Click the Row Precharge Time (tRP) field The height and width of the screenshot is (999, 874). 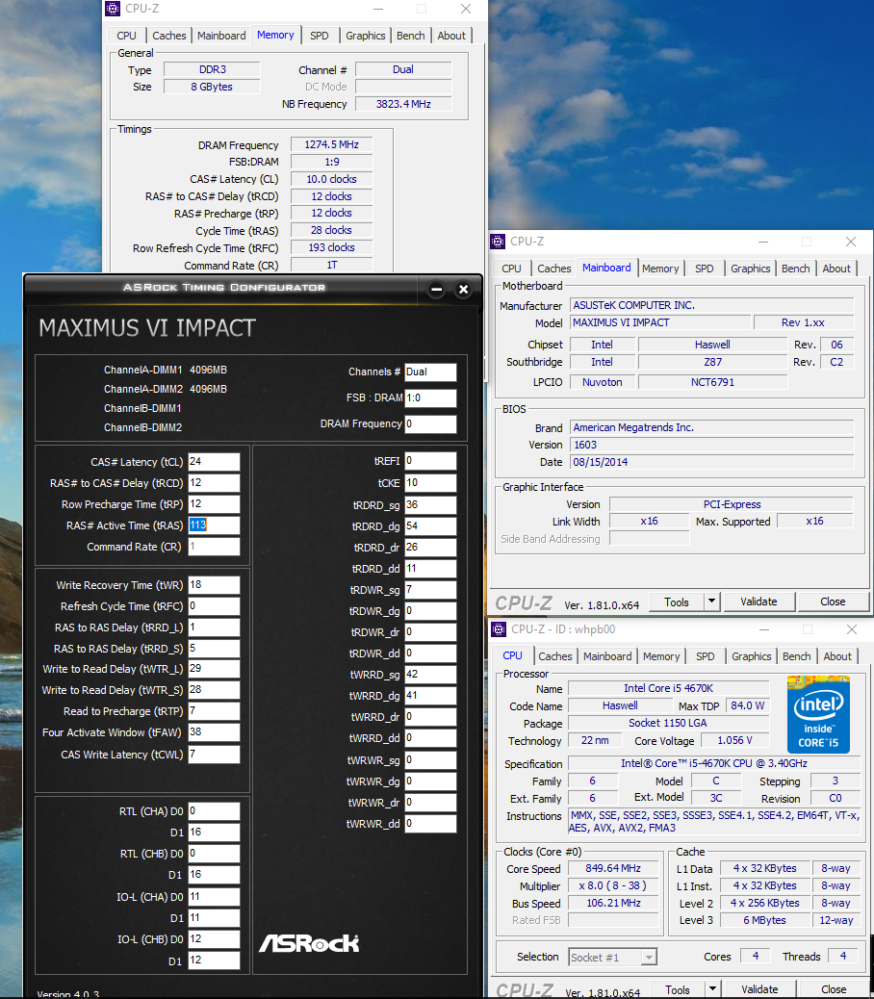214,504
